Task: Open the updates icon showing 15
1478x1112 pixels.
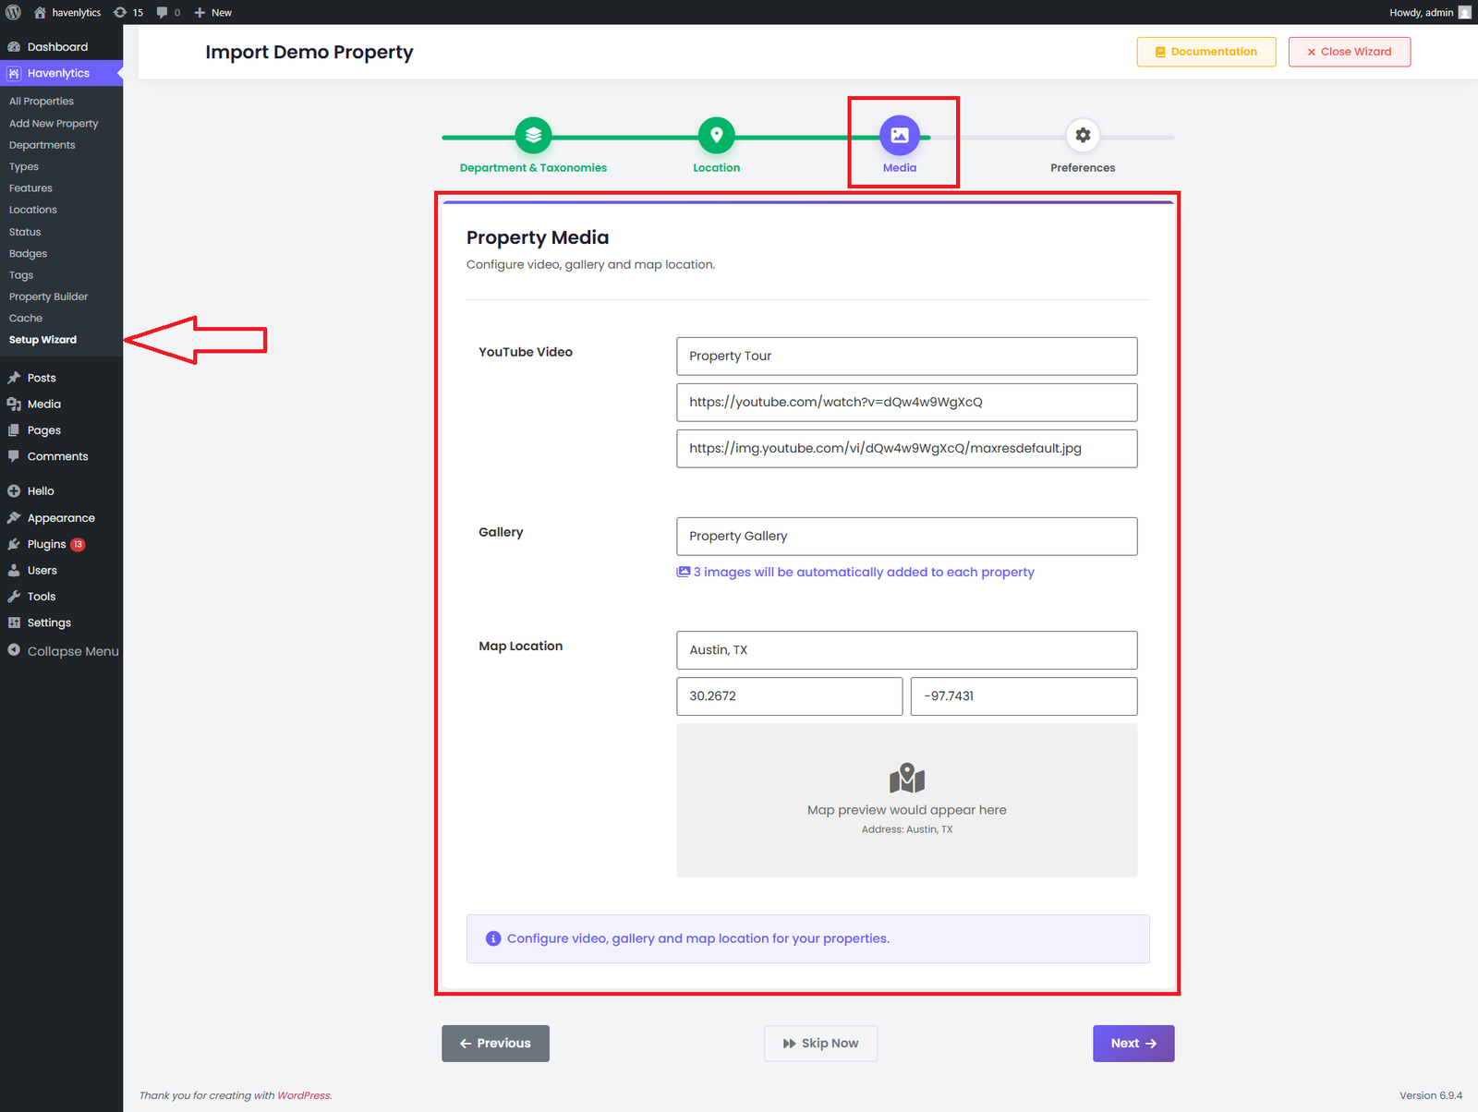Action: point(128,12)
